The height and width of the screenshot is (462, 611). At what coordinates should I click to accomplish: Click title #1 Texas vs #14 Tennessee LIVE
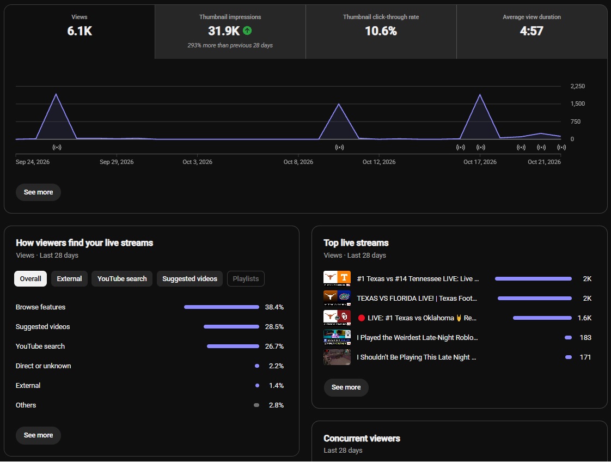click(418, 279)
